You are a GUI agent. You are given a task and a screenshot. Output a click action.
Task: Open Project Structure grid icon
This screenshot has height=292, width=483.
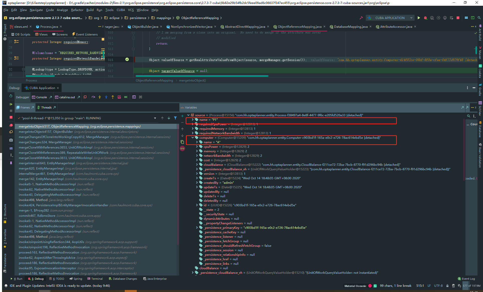coord(466,18)
